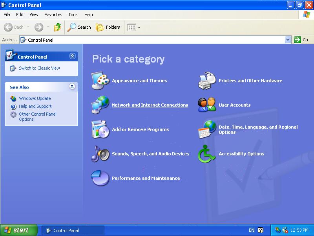314x236 pixels.
Task: Open the Accessibility Options link
Action: click(241, 154)
